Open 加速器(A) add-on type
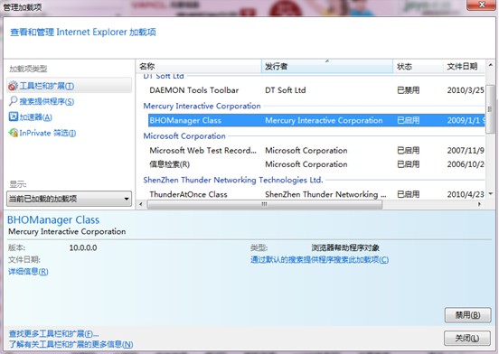The image size is (499, 354). point(35,117)
